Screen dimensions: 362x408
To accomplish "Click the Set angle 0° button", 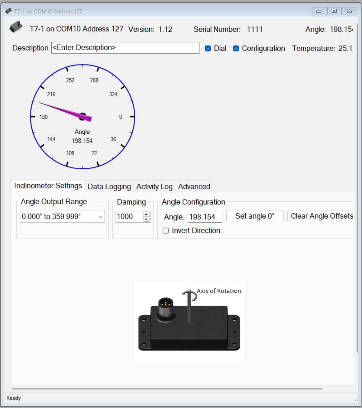I will pyautogui.click(x=254, y=216).
